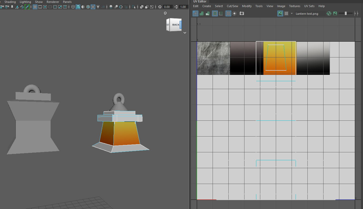The height and width of the screenshot is (209, 363).
Task: Click the screen space ambient occlusion icon
Action: (111, 7)
